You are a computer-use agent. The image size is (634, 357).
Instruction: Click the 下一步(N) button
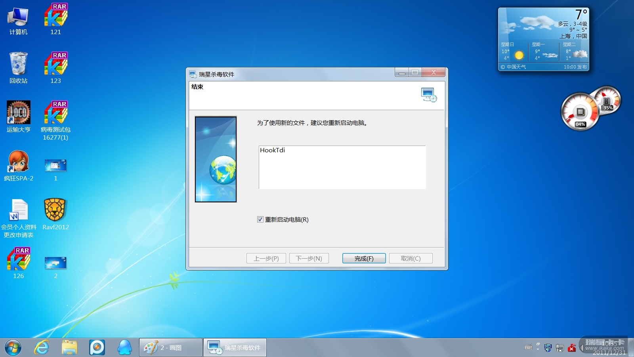[309, 258]
